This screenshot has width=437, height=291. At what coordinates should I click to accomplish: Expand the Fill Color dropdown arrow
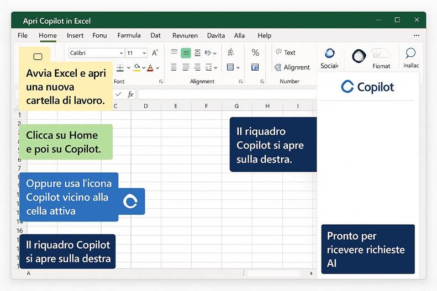[144, 68]
